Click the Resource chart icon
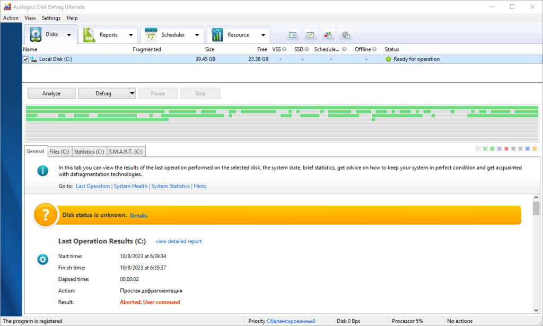Screen dimensions: 543x326 pos(217,34)
